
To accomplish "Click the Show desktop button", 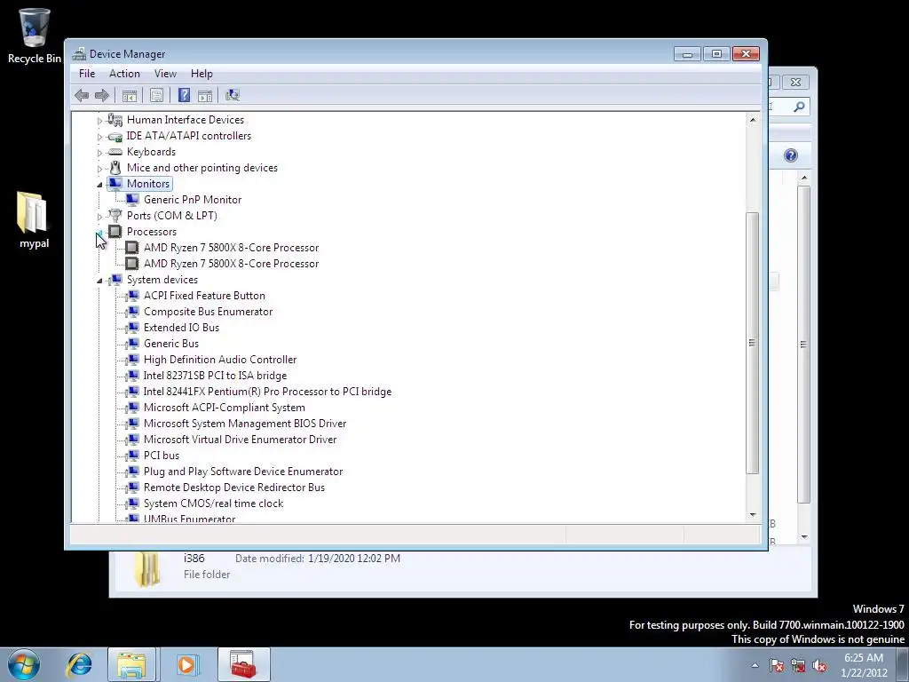I will point(904,664).
